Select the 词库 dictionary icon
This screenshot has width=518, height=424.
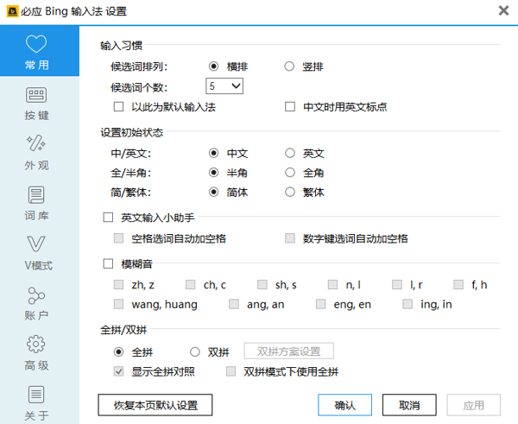[37, 194]
